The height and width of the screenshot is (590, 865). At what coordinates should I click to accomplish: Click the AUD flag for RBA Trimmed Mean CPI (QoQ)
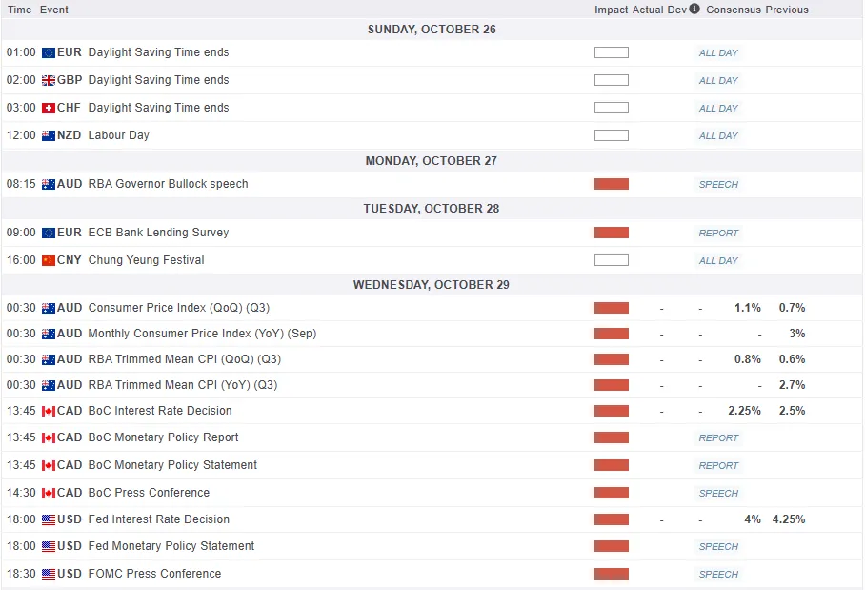tap(49, 360)
